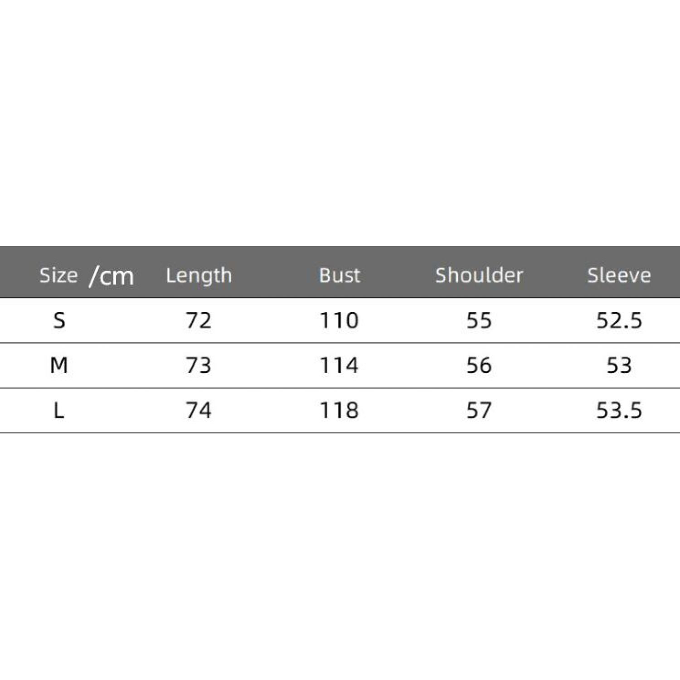Viewport: 680px width, 680px height.
Task: Select the L size row label
Action: [x=59, y=410]
